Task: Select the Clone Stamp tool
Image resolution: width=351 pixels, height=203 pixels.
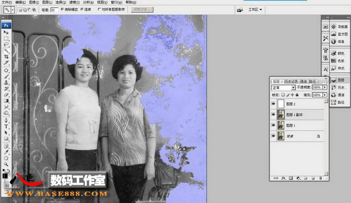Action: click(x=6, y=83)
